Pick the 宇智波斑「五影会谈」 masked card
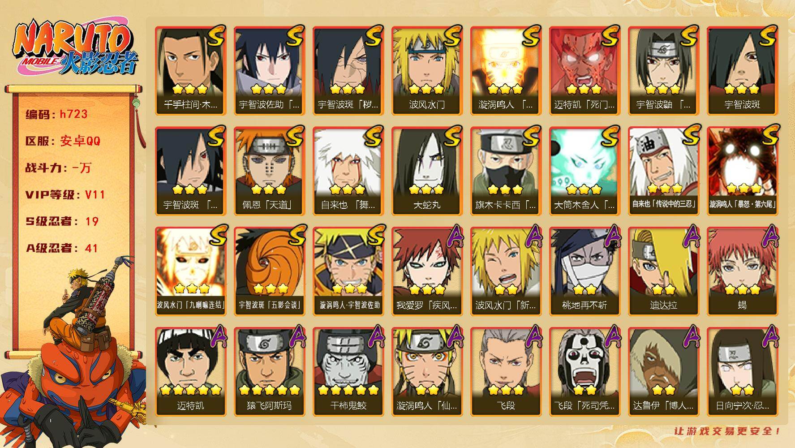The image size is (795, 448). [269, 271]
